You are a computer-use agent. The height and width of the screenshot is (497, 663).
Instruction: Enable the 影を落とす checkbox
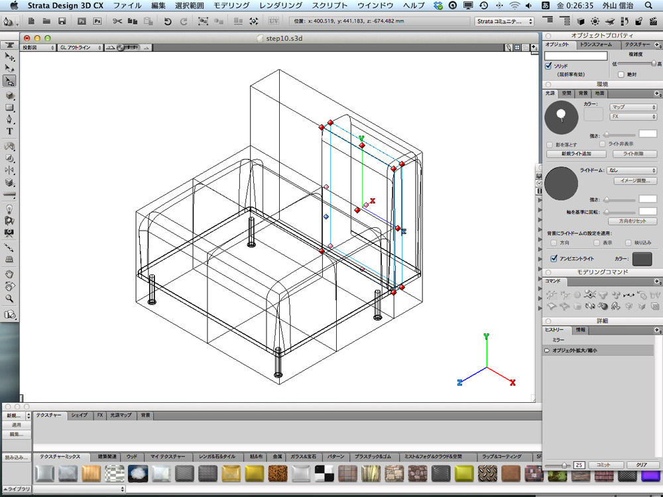tap(550, 144)
